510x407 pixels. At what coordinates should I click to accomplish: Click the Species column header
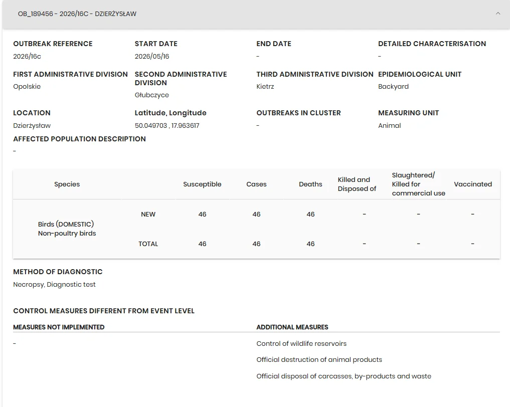(67, 184)
